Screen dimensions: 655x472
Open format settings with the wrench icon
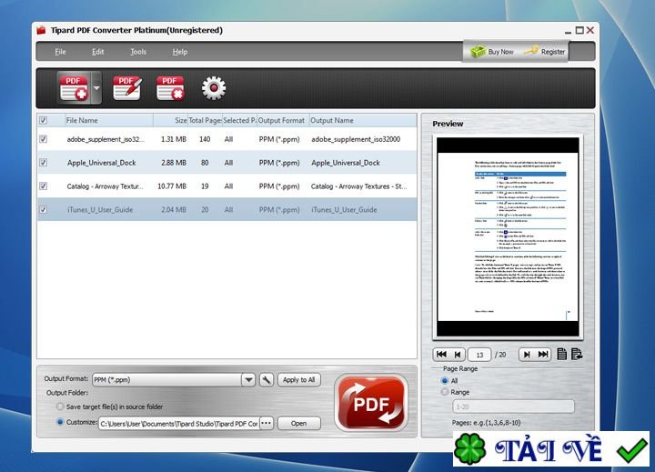[x=267, y=380]
